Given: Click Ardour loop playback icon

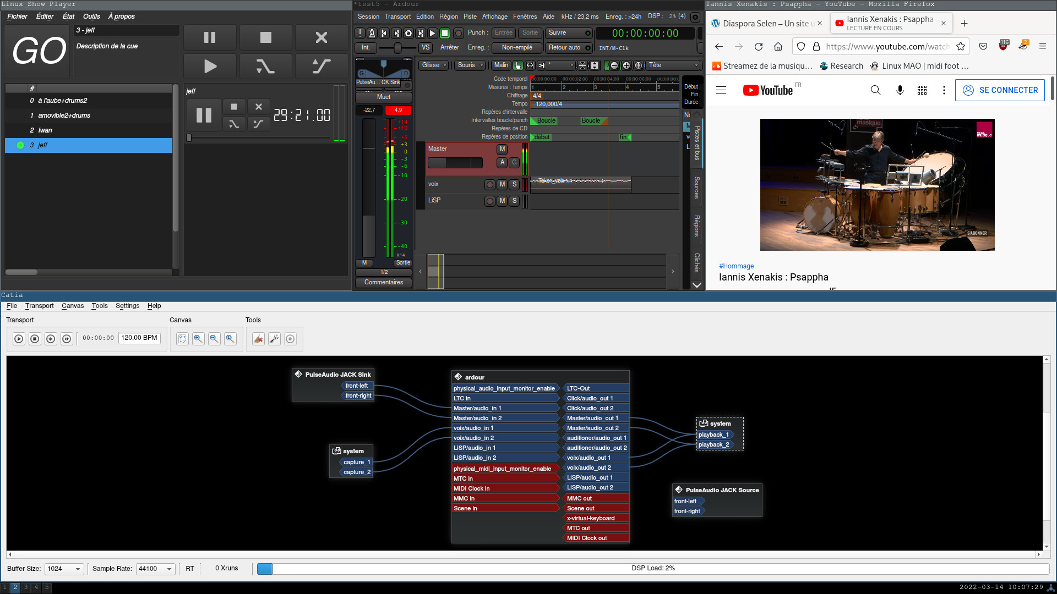Looking at the screenshot, I should pyautogui.click(x=408, y=34).
